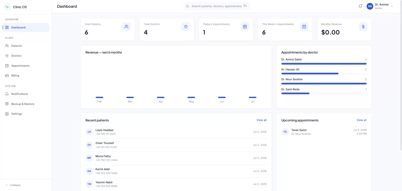Click the Doctors stethoscope icon in sidebar
The image size is (402, 191).
tap(7, 56)
